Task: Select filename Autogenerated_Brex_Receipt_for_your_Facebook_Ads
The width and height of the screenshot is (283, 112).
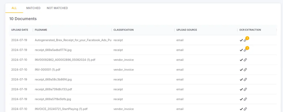Action: (x=73, y=40)
